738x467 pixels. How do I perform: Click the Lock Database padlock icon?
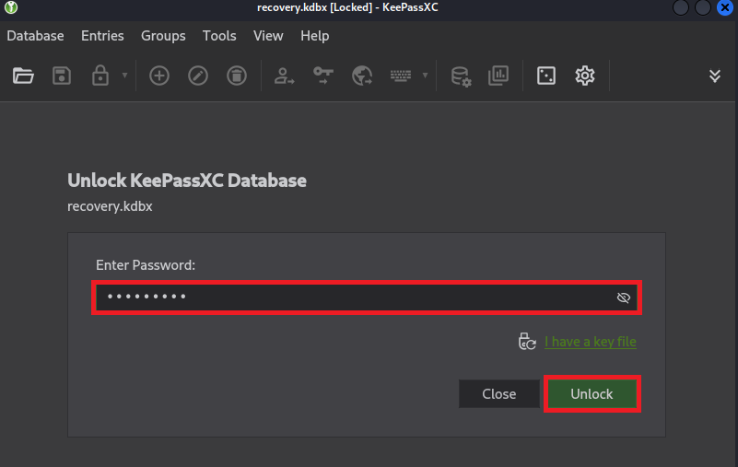[x=100, y=76]
